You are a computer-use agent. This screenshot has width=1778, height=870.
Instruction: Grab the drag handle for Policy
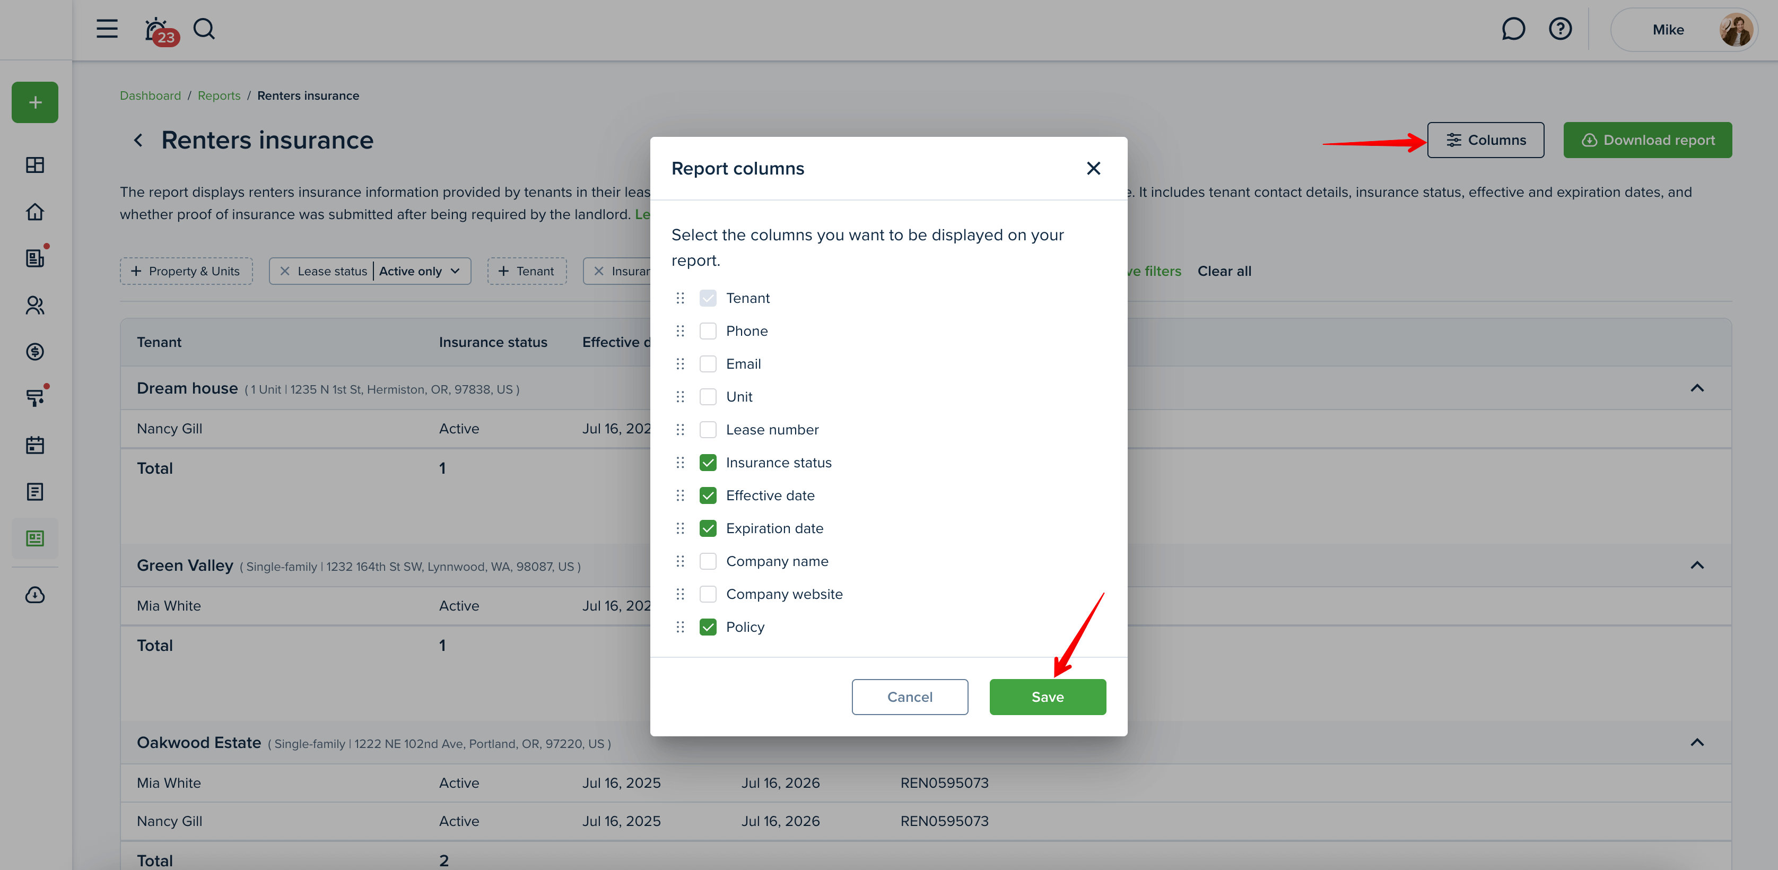(680, 627)
